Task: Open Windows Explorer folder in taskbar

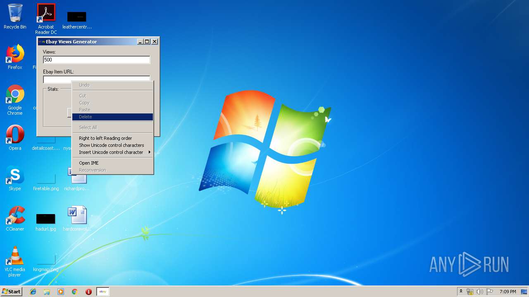Action: 47,292
